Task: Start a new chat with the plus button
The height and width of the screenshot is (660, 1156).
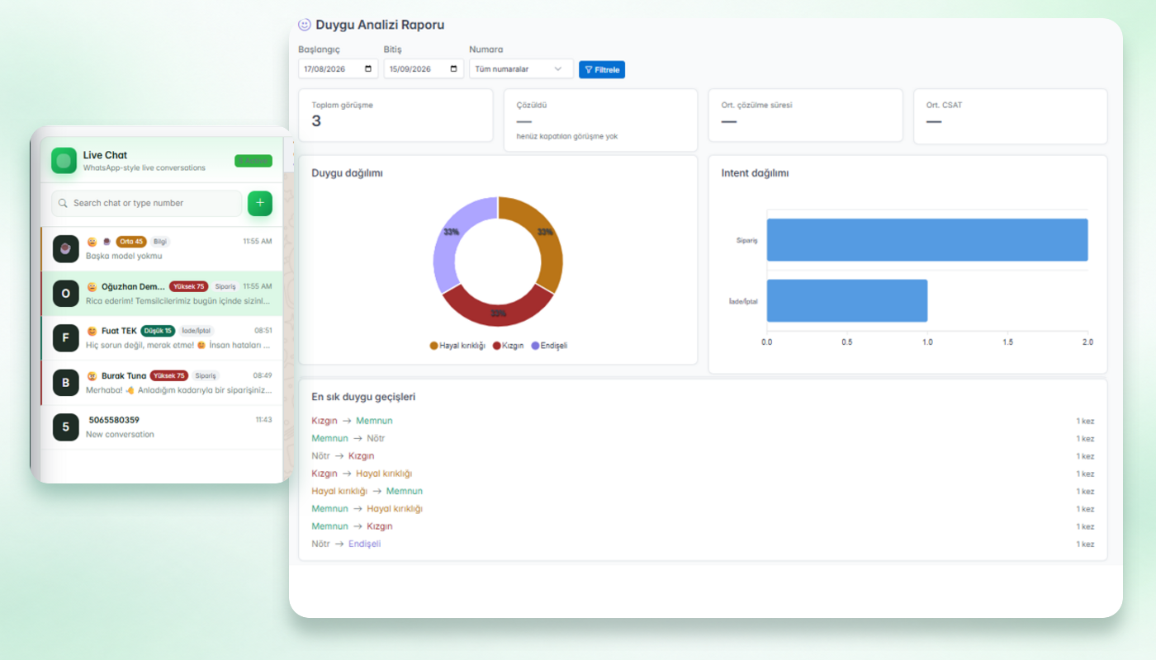Action: point(260,203)
